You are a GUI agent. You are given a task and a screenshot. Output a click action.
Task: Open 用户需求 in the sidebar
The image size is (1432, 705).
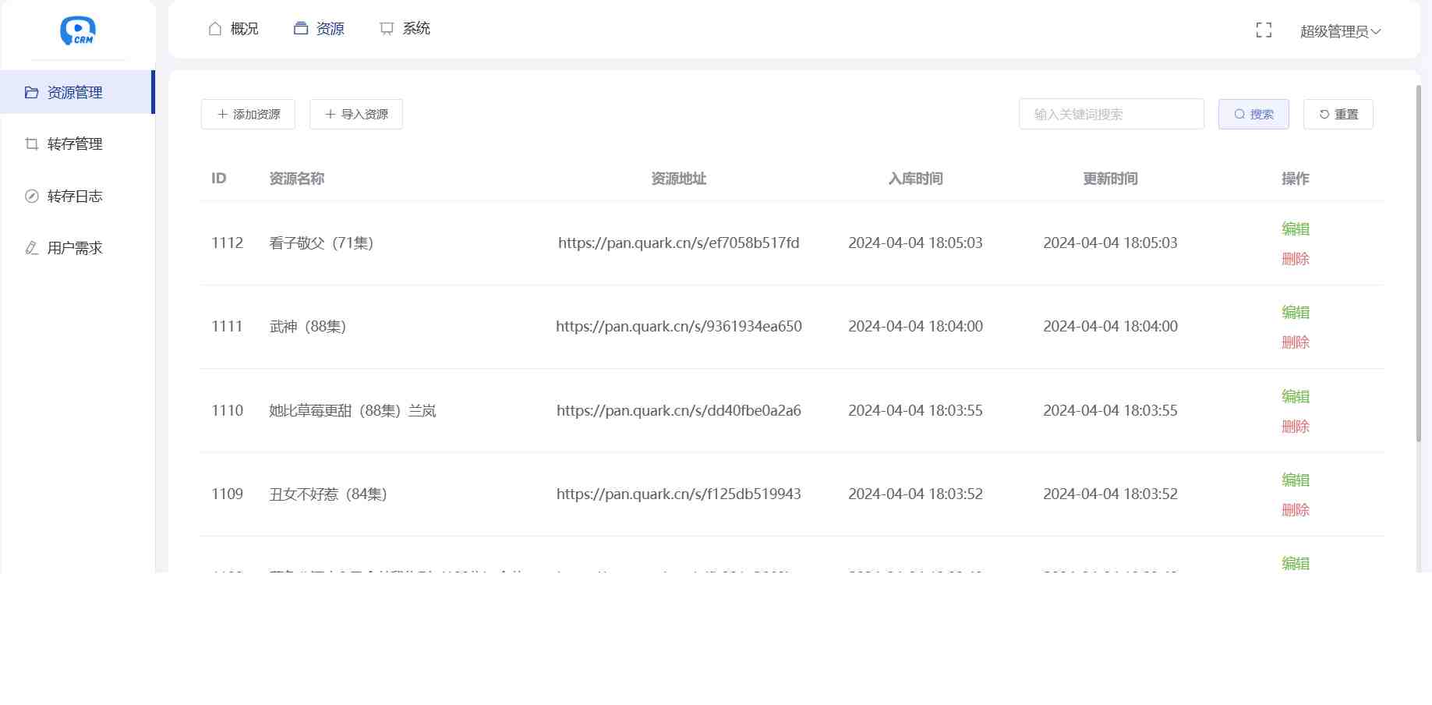(x=75, y=248)
